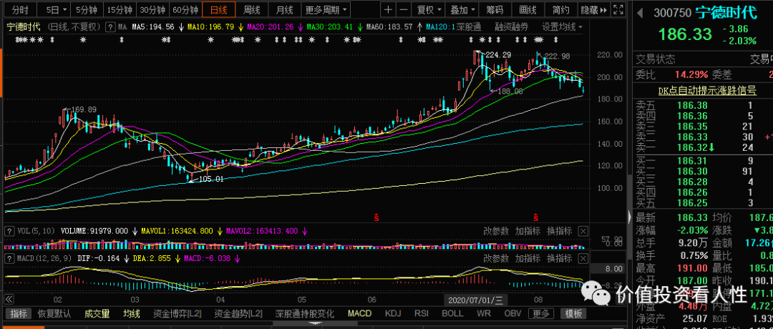
Task: Open help icon for VOL indicator
Action: click(9, 230)
